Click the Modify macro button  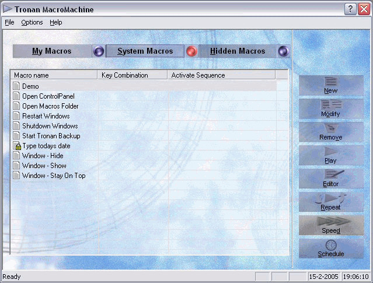pos(331,109)
